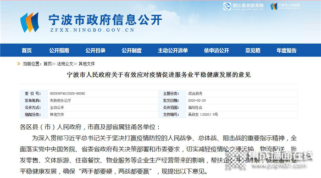View the 年度报告 section

click(287, 50)
